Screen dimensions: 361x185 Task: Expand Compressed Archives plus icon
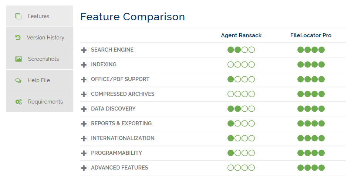coord(84,94)
